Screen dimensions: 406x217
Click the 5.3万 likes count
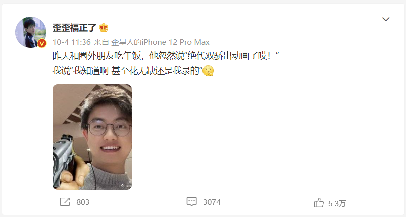pos(337,204)
